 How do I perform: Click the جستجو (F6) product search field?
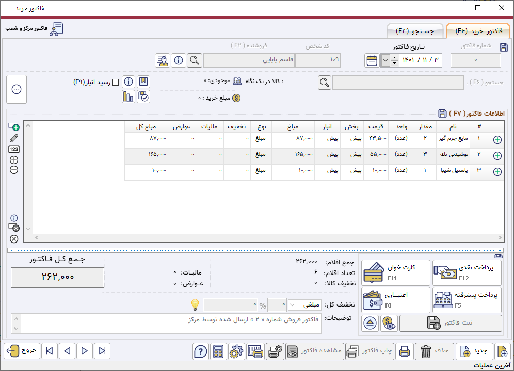pos(397,83)
